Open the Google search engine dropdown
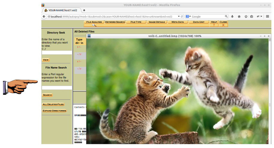This screenshot has height=148, width=274. [x=188, y=17]
